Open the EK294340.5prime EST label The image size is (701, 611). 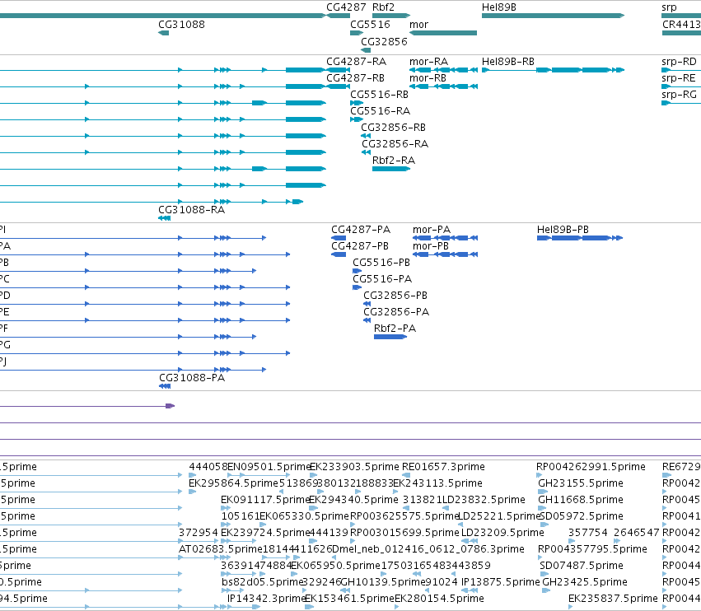click(x=353, y=499)
